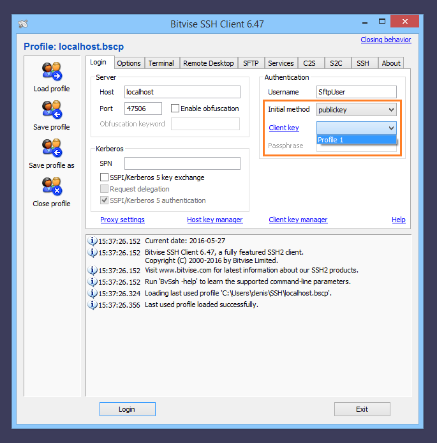Click info icon beside Visit www.bitvise.com entry
Viewport: 437px width, 443px height.
point(93,271)
